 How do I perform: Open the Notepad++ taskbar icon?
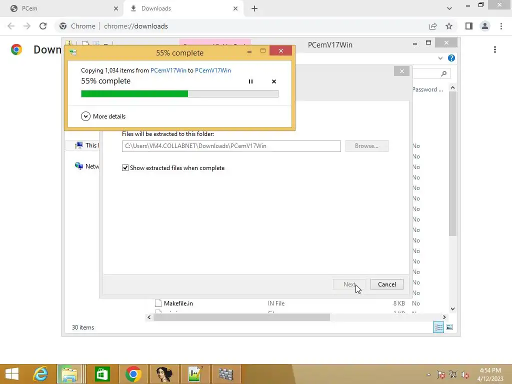(x=195, y=374)
